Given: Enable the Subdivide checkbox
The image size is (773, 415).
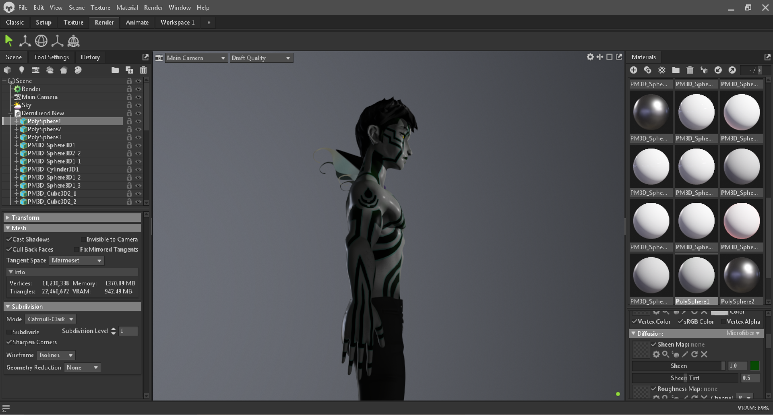Looking at the screenshot, I should pos(9,332).
